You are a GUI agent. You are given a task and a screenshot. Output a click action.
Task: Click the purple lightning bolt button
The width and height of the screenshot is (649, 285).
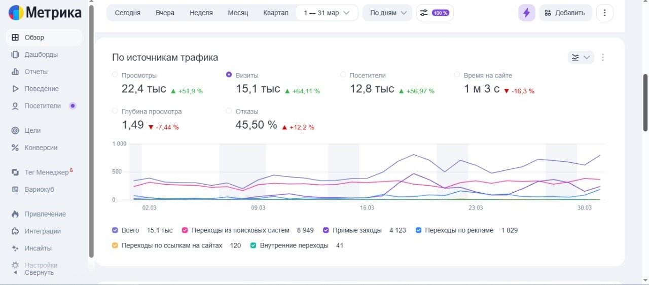[x=526, y=13]
